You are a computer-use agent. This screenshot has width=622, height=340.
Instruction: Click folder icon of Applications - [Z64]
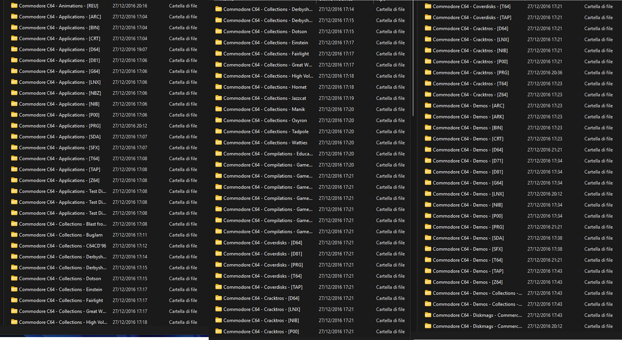coord(14,180)
